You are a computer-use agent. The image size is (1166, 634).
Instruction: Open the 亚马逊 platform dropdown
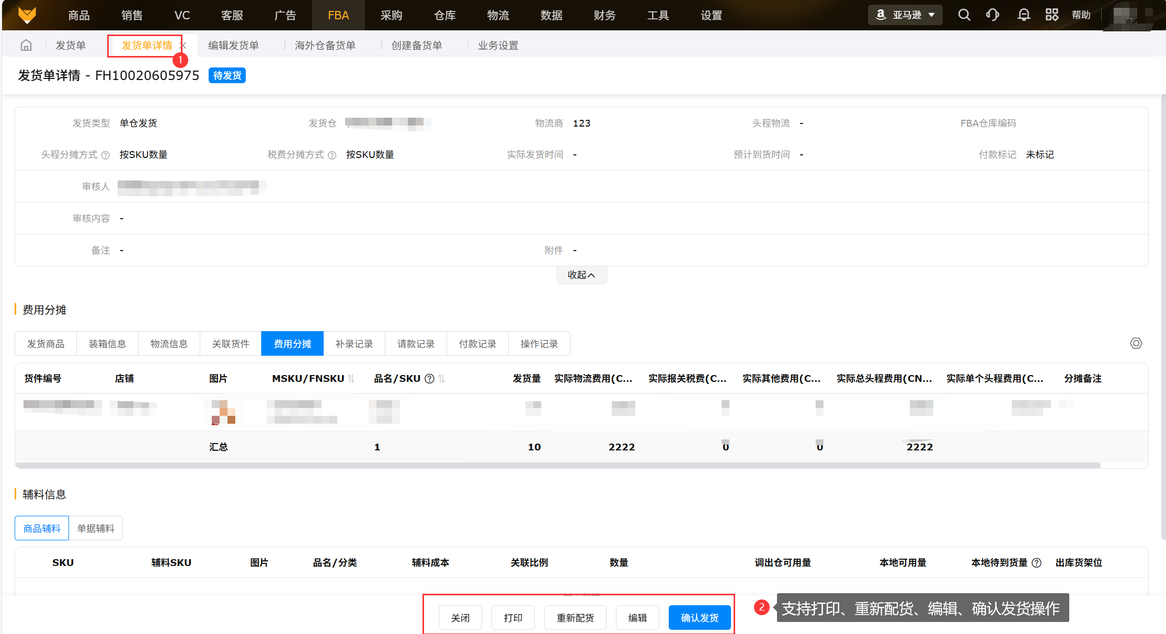tap(906, 15)
